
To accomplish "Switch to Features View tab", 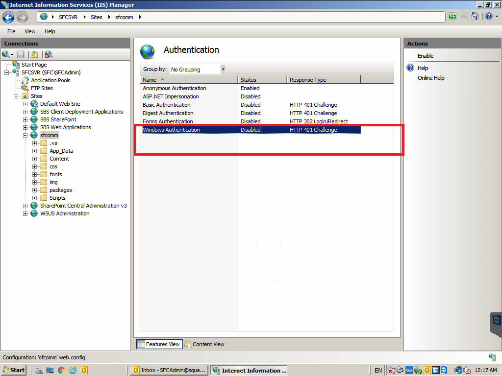I will click(x=159, y=344).
